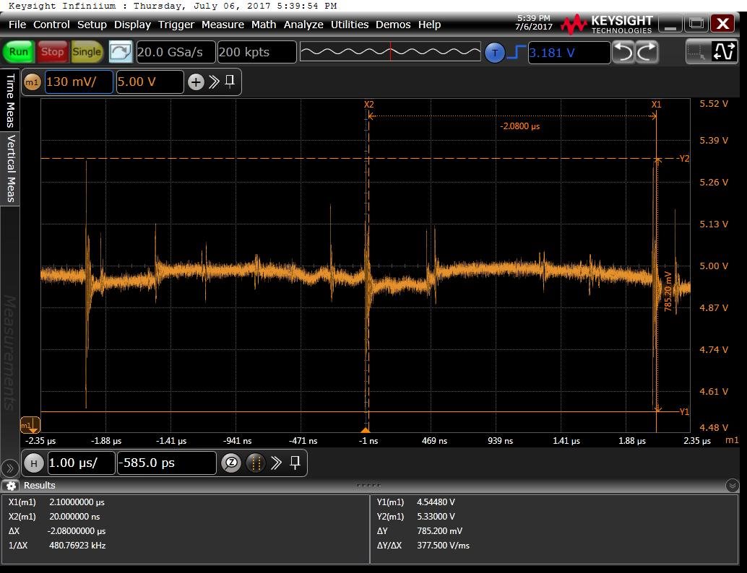Click the Y1 marker label
Viewport: 747px width, 573px height.
pos(684,411)
